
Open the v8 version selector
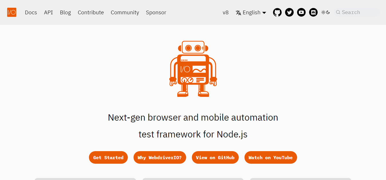(x=226, y=13)
